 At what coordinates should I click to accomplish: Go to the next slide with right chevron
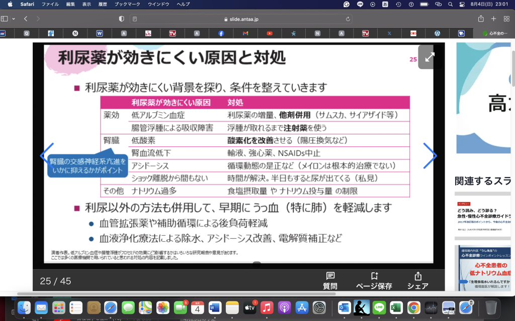coord(430,155)
